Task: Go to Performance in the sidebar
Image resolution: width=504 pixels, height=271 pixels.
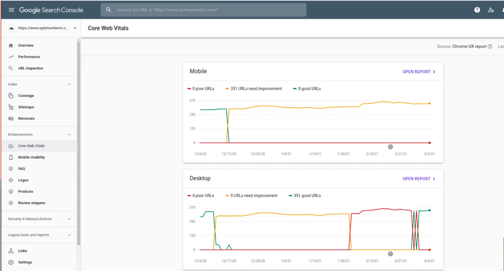Action: (28, 57)
